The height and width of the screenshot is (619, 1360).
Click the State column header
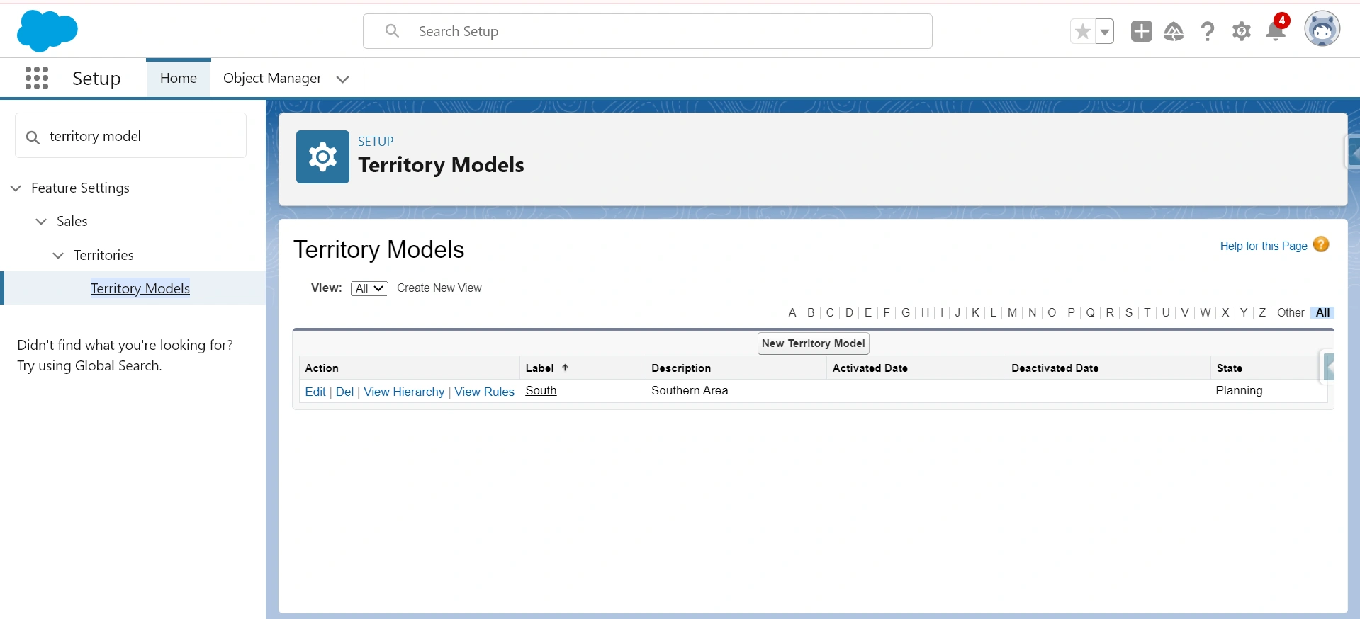click(1229, 368)
